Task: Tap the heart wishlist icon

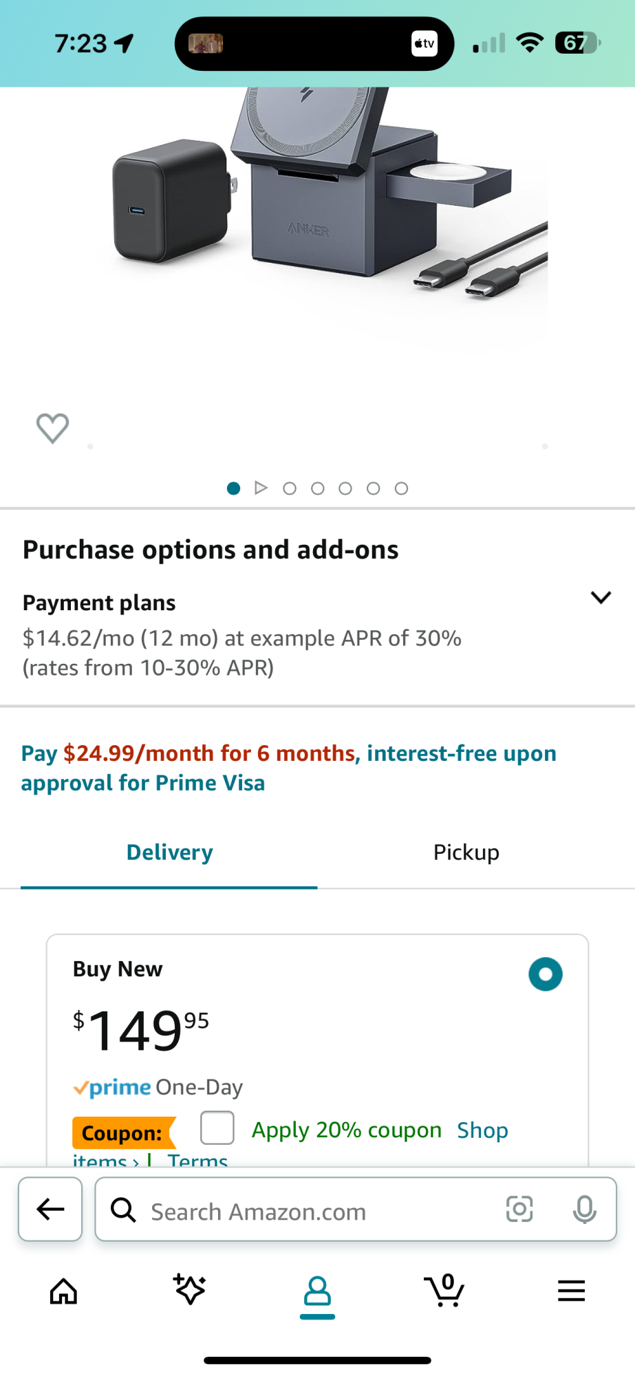Action: [x=52, y=428]
